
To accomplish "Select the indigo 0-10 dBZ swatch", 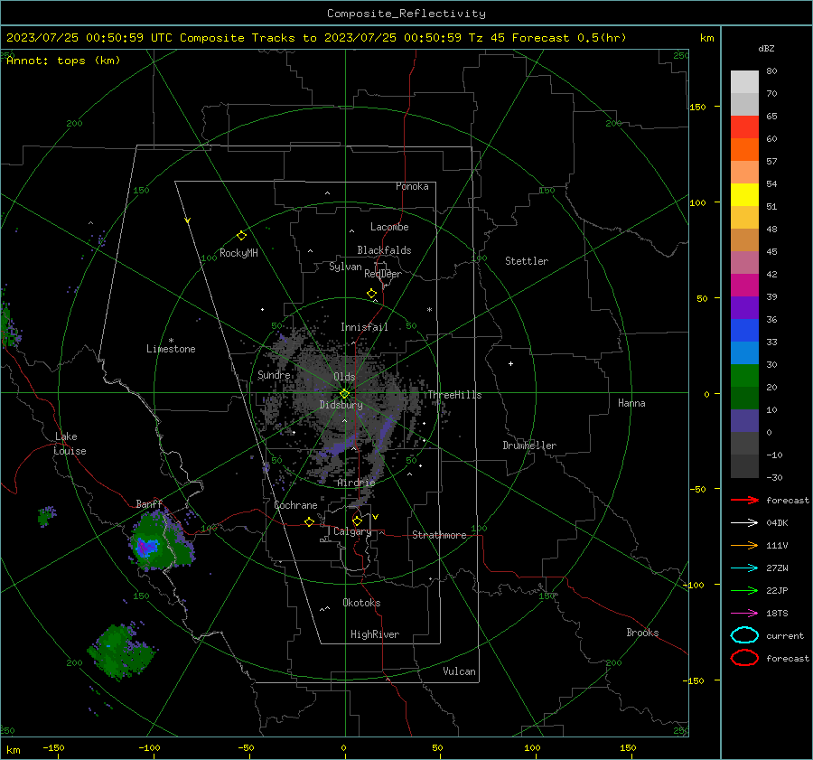I will pyautogui.click(x=744, y=421).
